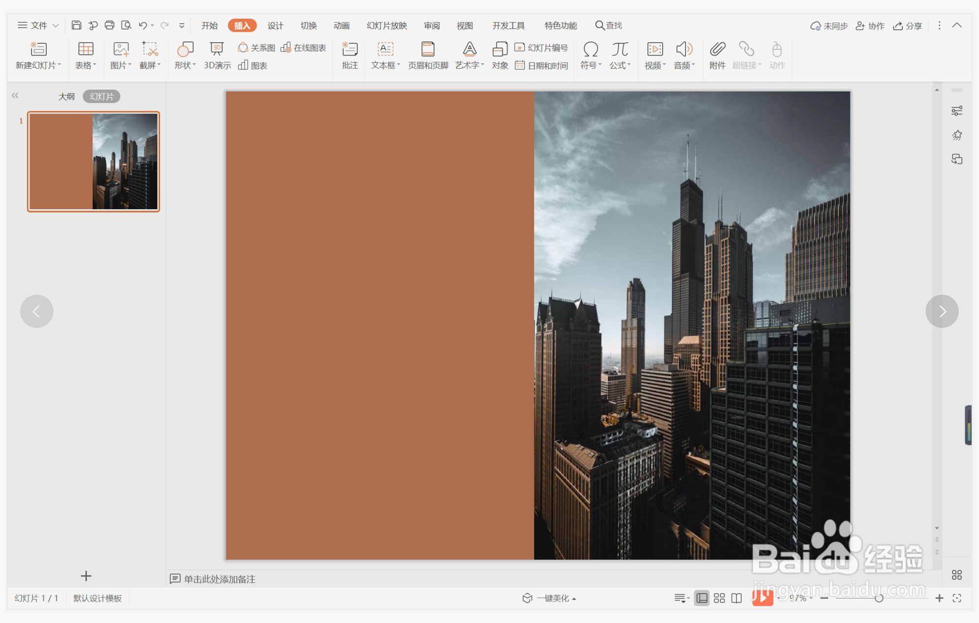Viewport: 979px width, 623px height.
Task: Click the 图片 picture insert icon
Action: pos(121,49)
